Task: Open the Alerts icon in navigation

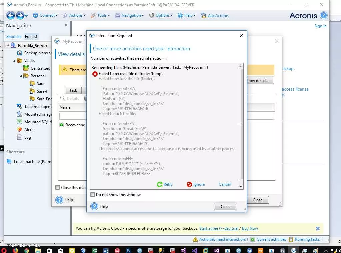Action: tap(20, 129)
